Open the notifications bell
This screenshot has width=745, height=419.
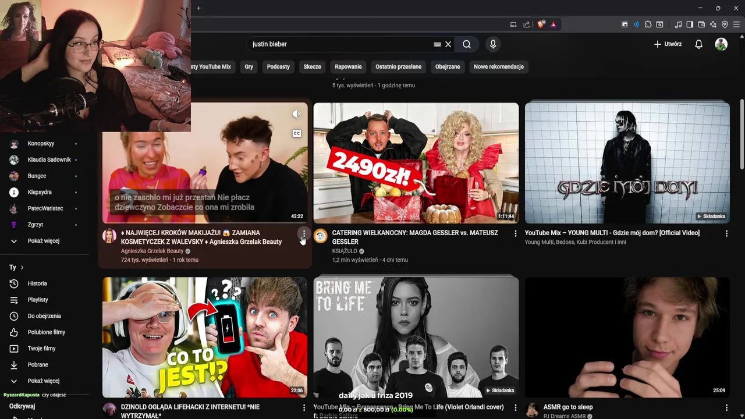pyautogui.click(x=698, y=44)
